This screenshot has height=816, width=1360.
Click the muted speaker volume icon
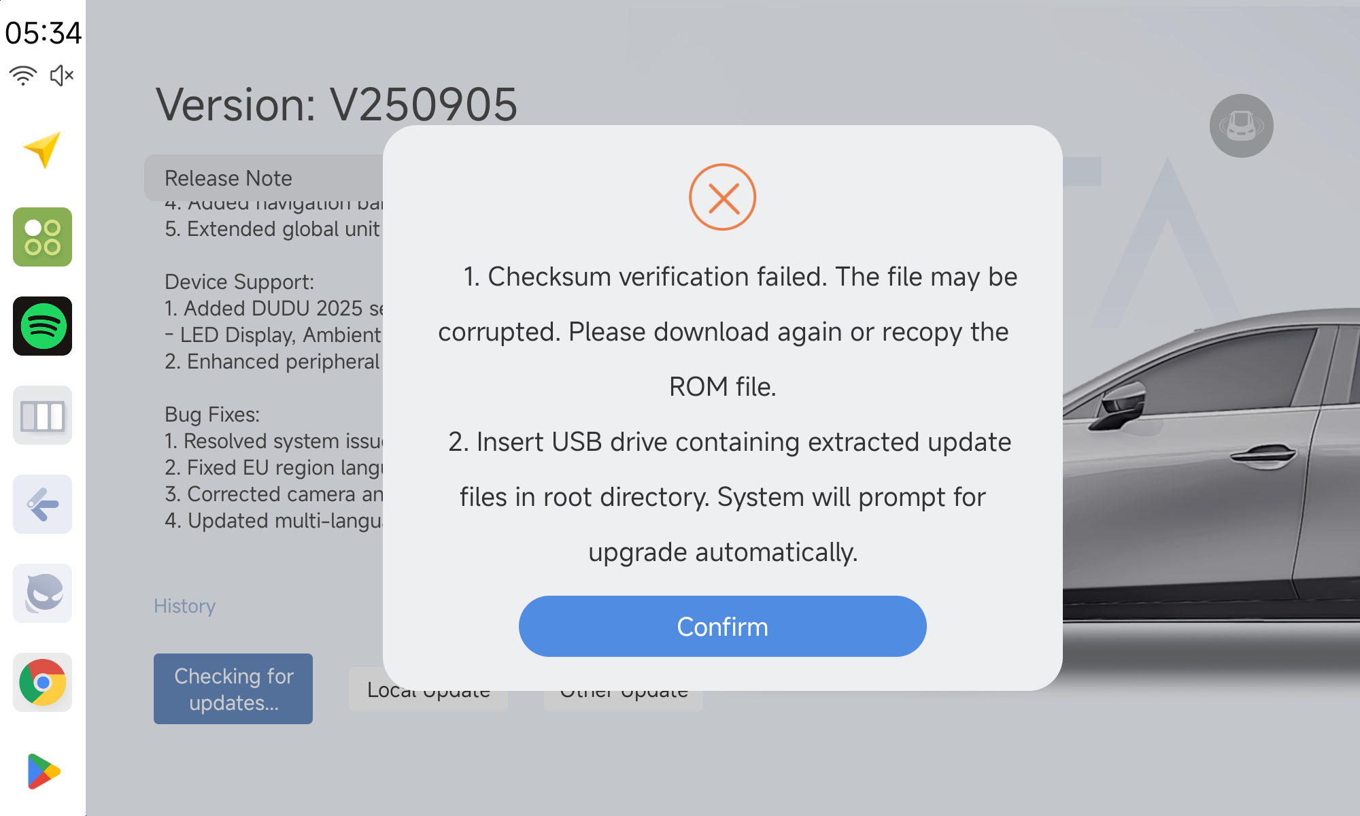click(x=61, y=75)
